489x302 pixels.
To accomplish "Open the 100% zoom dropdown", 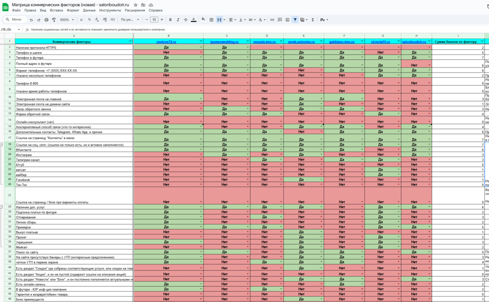I will [67, 20].
